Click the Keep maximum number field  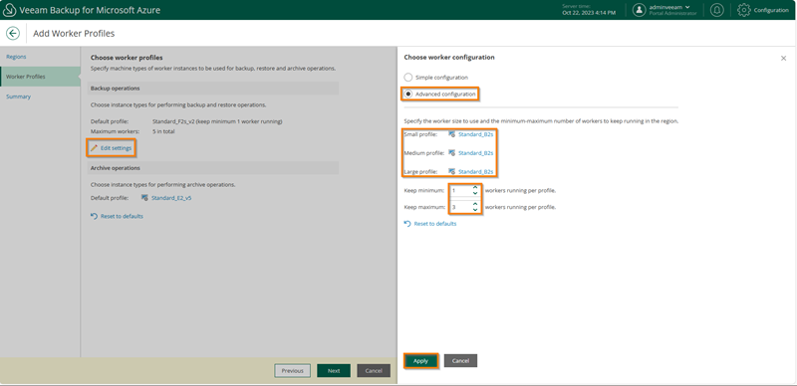coord(460,207)
